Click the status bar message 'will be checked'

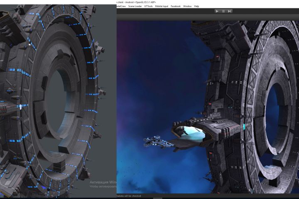[x=133, y=196]
